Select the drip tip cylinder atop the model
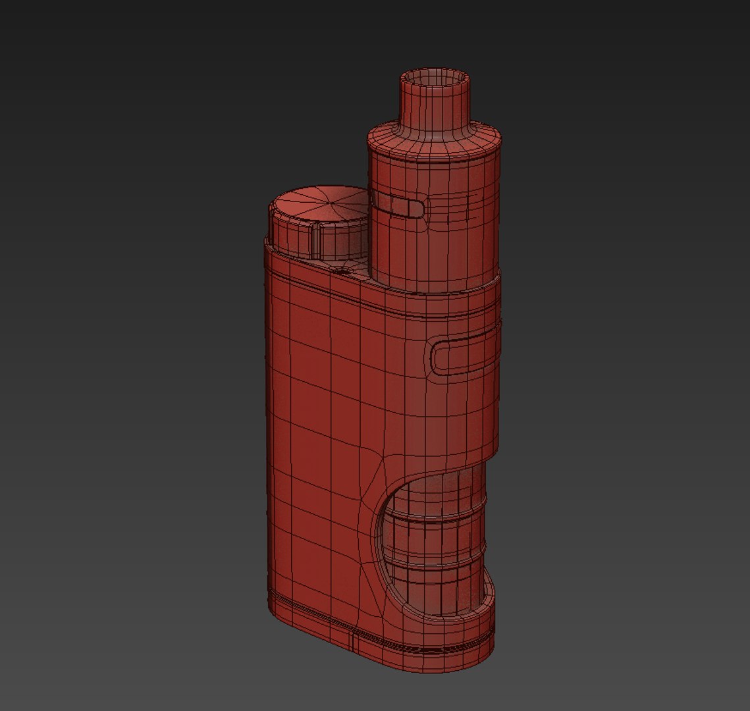The width and height of the screenshot is (750, 711). coord(435,102)
